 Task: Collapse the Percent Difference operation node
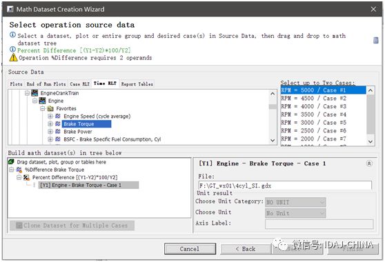pyautogui.click(x=19, y=177)
